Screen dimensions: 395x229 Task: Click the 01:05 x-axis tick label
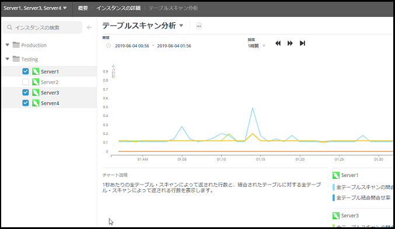[182, 159]
